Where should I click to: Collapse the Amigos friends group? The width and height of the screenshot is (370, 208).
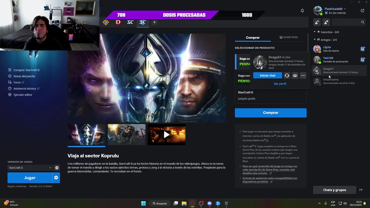[x=315, y=40]
